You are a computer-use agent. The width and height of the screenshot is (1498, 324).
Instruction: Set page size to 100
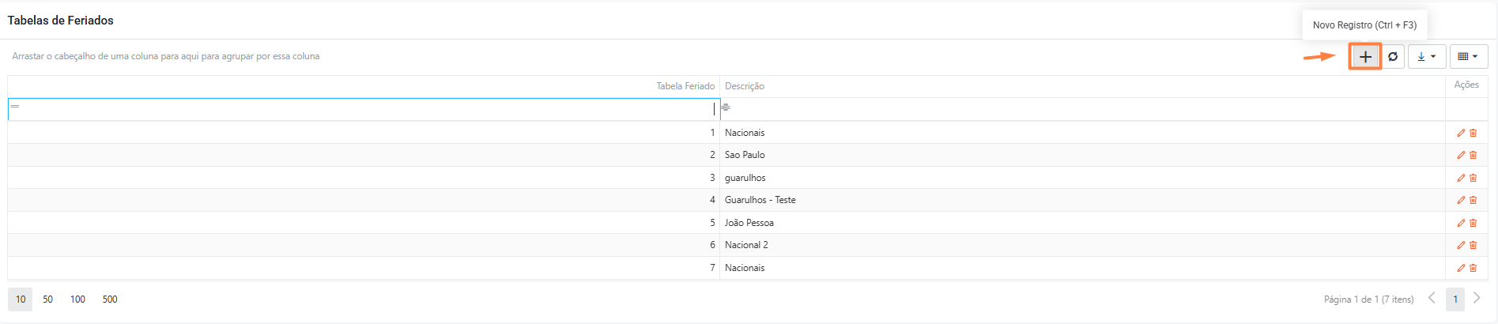(77, 300)
